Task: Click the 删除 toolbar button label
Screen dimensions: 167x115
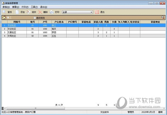Action: [45, 12]
